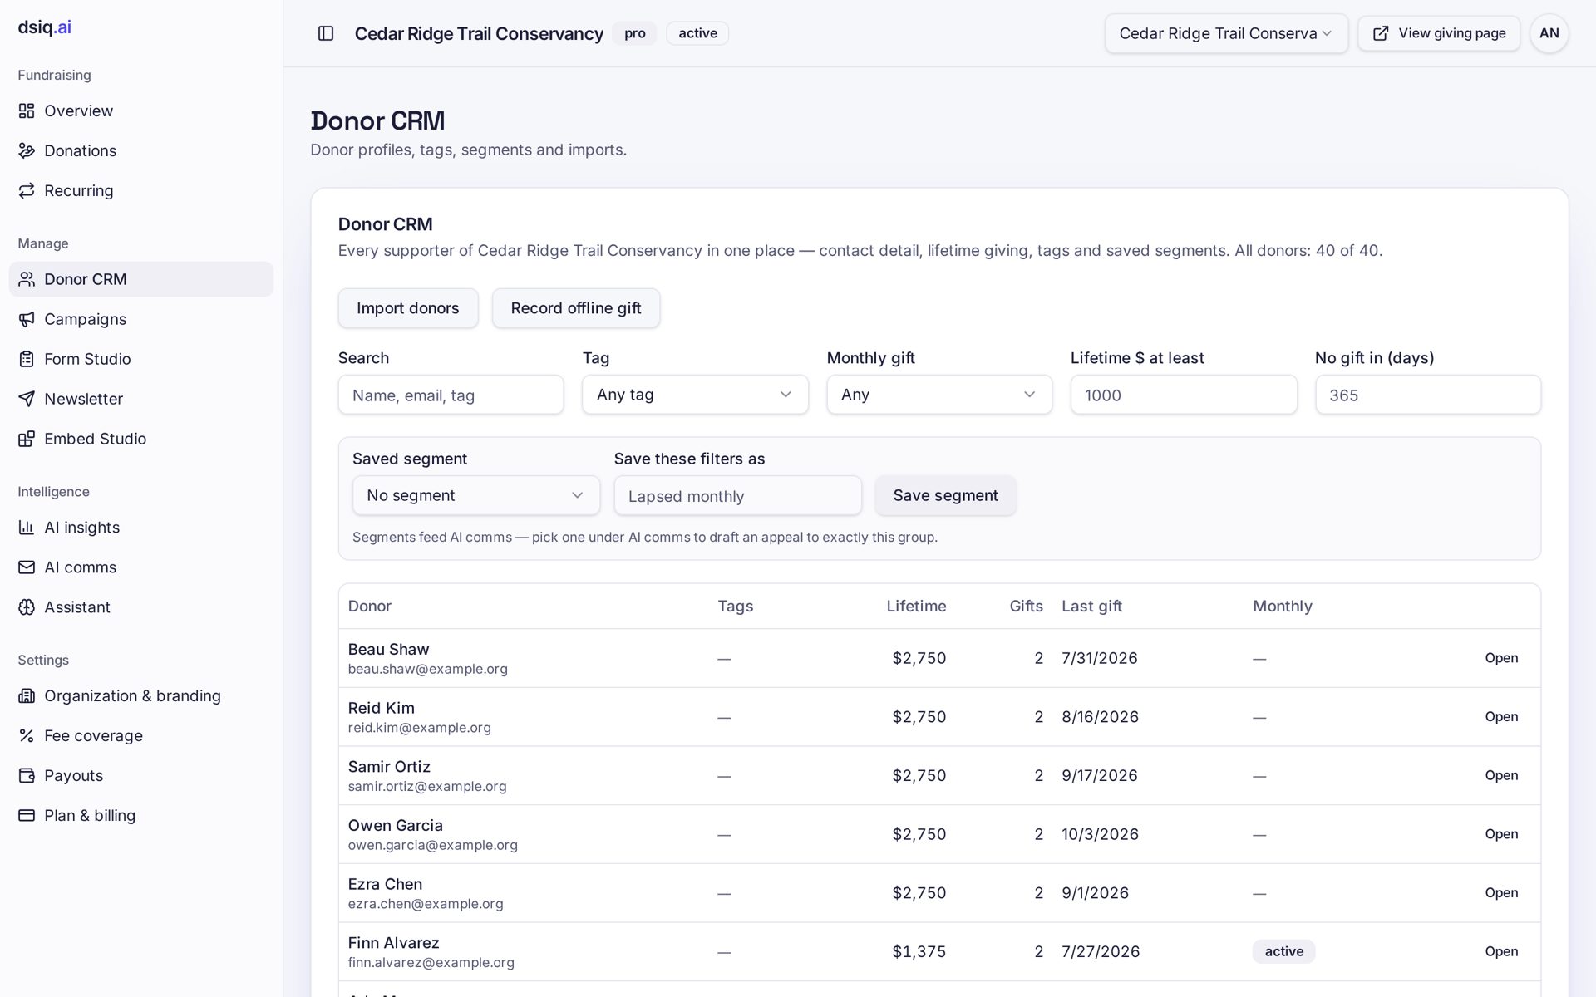
Task: Click the Donations hand-heart icon
Action: [27, 150]
